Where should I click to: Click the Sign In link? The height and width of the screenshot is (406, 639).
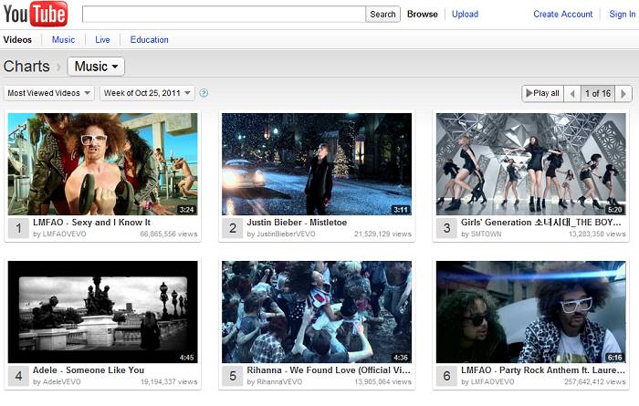click(x=623, y=15)
